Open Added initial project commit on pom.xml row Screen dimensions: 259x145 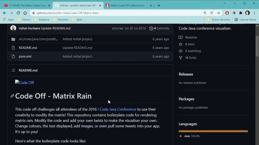coord(77,56)
